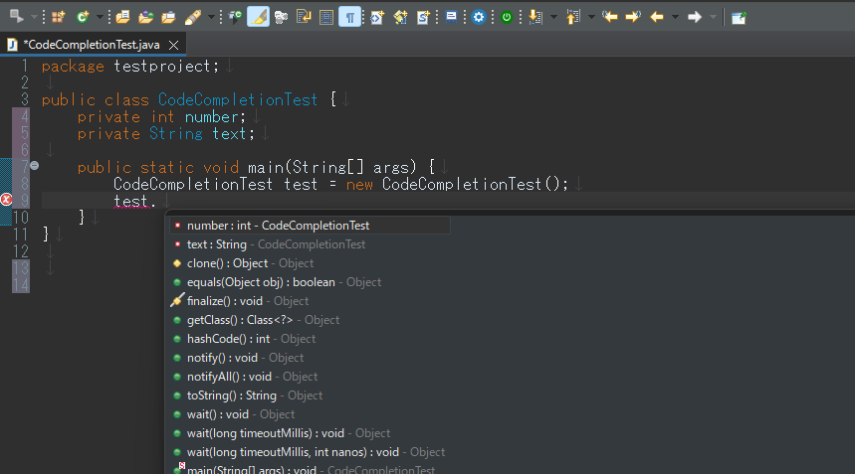This screenshot has width=855, height=474.
Task: Select the CodeCompletionTest.java editor tab
Action: [93, 45]
